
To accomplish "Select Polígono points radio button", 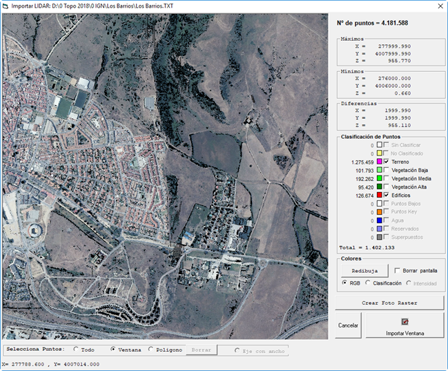I will (x=151, y=349).
